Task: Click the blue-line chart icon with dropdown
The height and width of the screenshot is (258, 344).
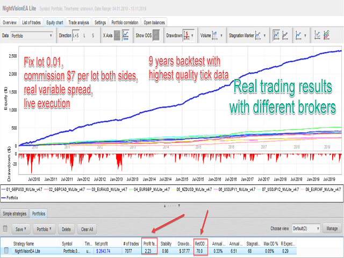Action: click(298, 35)
